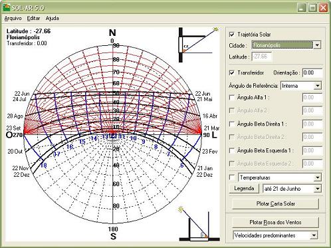Close the SOL-AR window

(323, 8)
